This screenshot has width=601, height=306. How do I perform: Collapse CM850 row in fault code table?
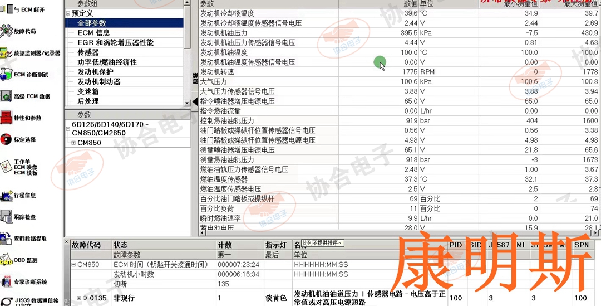pyautogui.click(x=73, y=265)
